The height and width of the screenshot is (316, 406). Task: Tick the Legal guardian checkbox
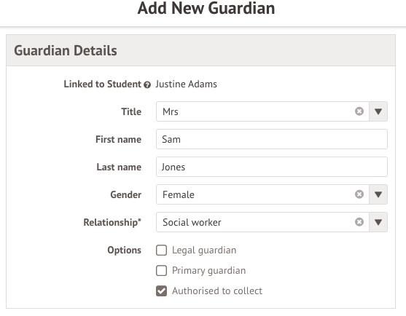161,250
